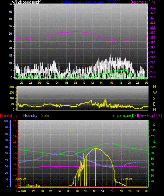Click the "24 hour graph day : August 22 2020" heading
The height and width of the screenshot is (196, 164).
pyautogui.click(x=90, y=2)
